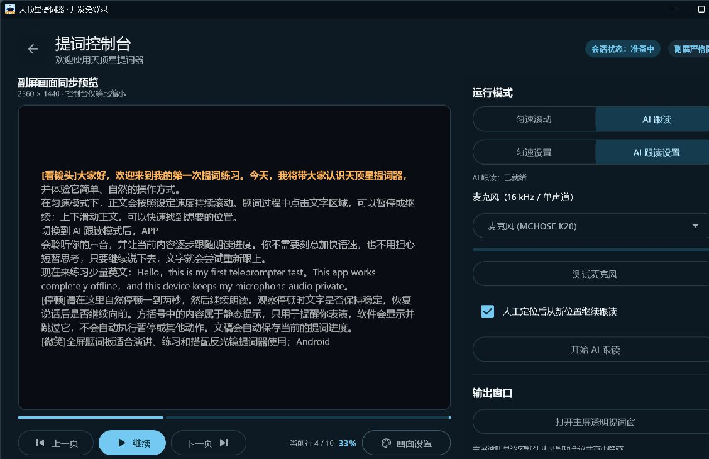Click the 会话状态: 准备中 badge

[x=623, y=49]
